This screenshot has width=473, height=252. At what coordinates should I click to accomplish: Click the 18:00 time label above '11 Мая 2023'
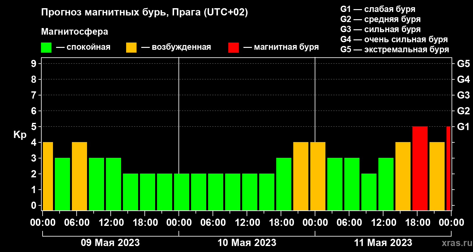pos(418,222)
